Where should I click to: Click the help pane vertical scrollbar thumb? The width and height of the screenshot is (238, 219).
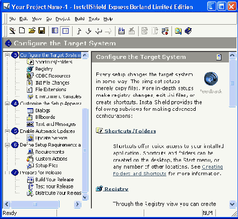pyautogui.click(x=232, y=83)
